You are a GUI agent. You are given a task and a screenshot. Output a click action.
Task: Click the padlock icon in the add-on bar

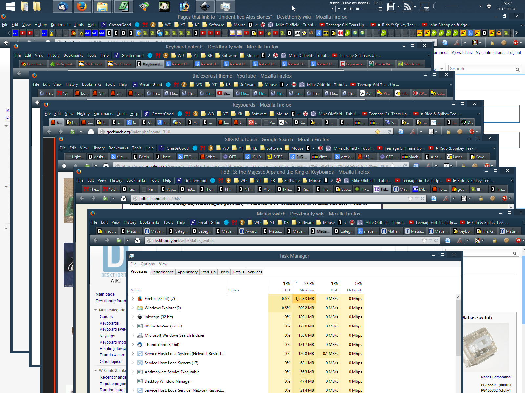pos(495,240)
